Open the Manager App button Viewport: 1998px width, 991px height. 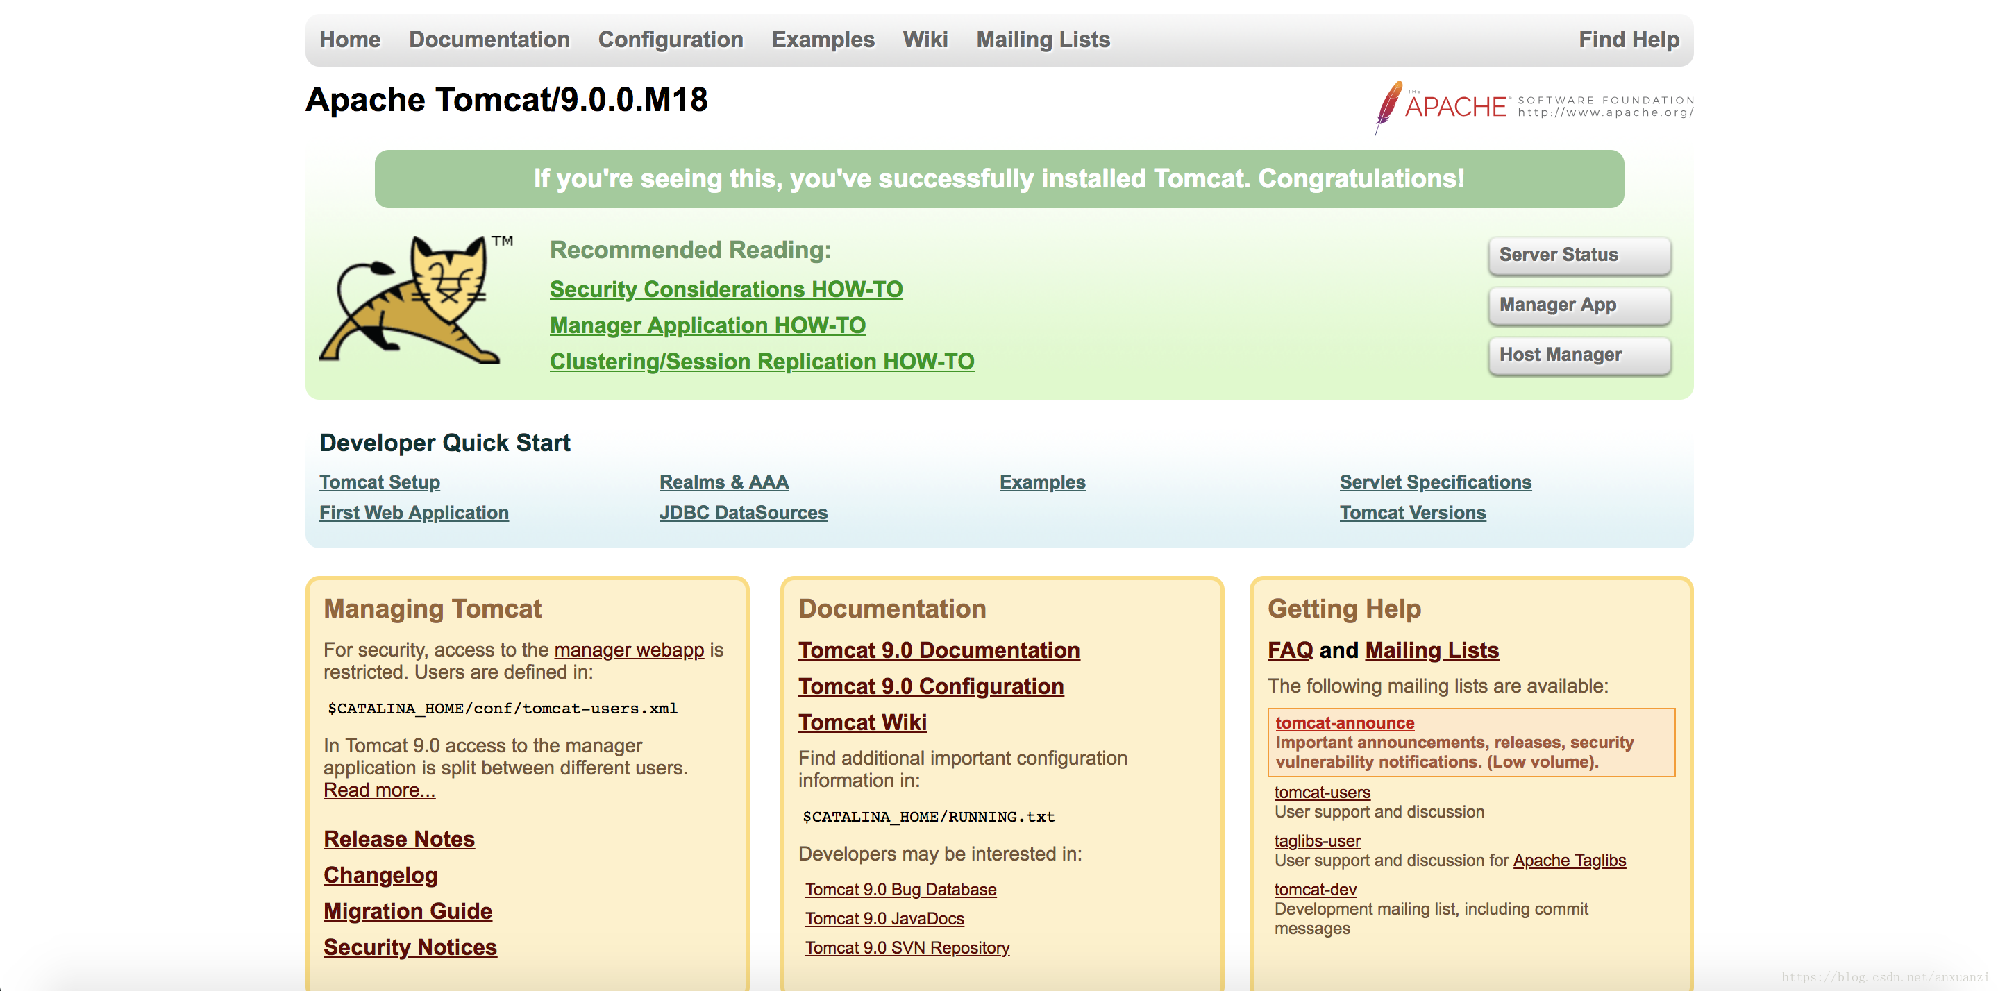[x=1579, y=305]
